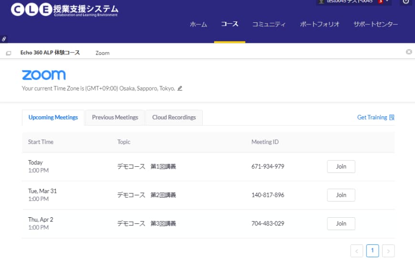Join meeting 140-817-896
The height and width of the screenshot is (262, 415).
(x=341, y=195)
